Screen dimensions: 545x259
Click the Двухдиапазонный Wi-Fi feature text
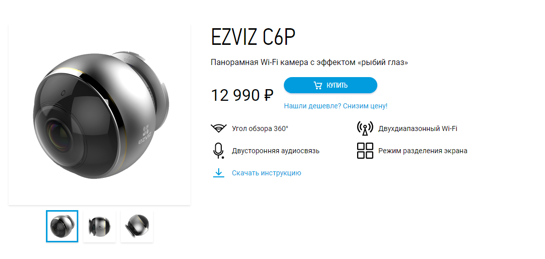[x=418, y=128]
